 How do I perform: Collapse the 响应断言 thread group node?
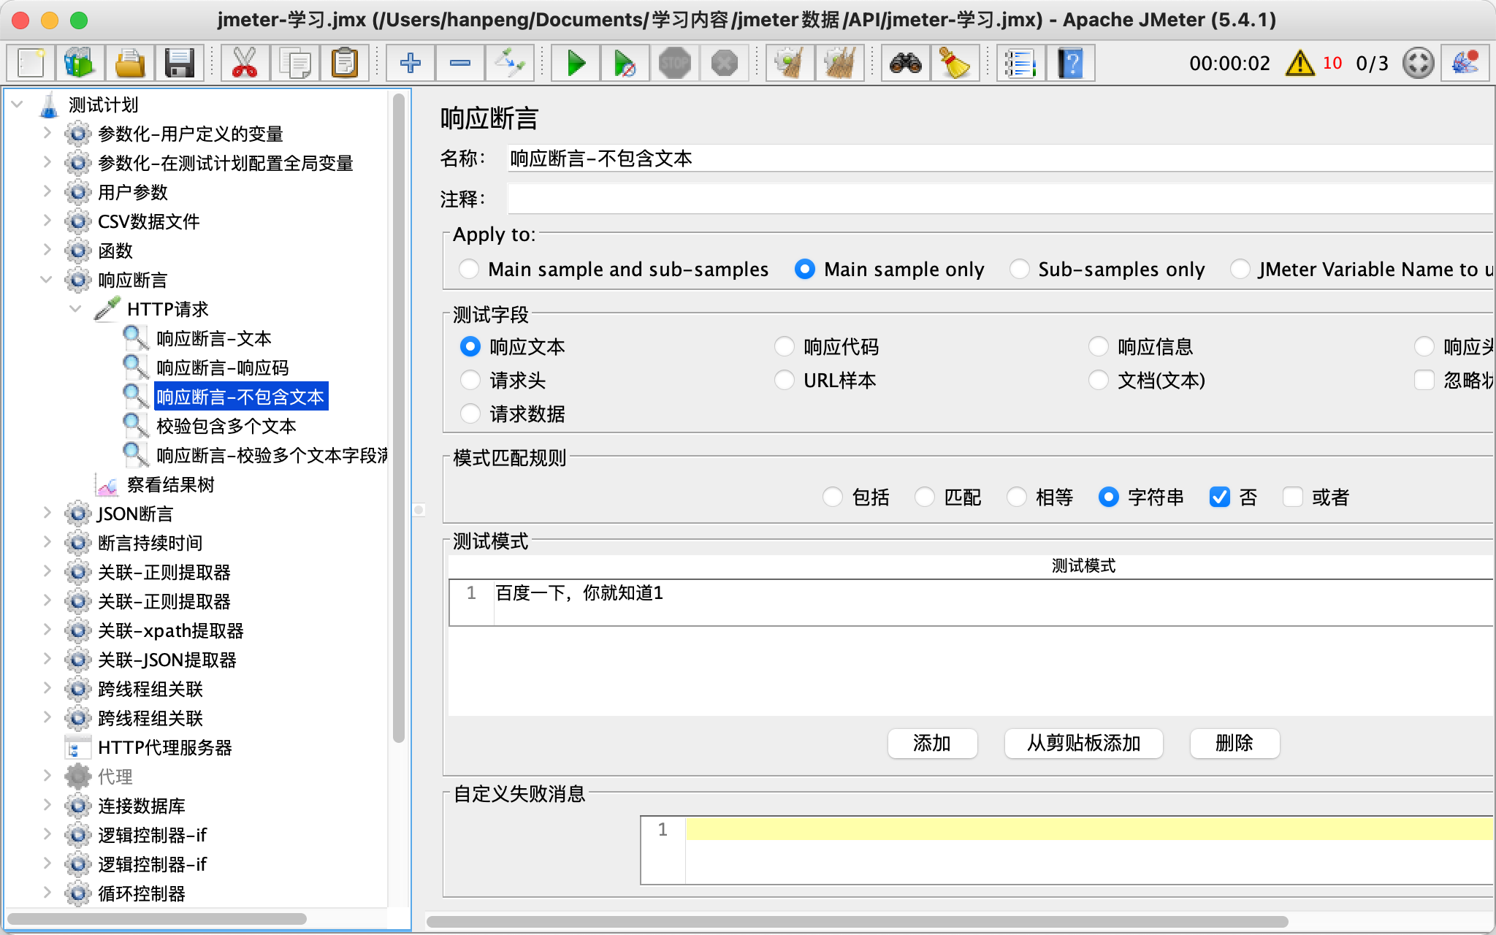46,280
